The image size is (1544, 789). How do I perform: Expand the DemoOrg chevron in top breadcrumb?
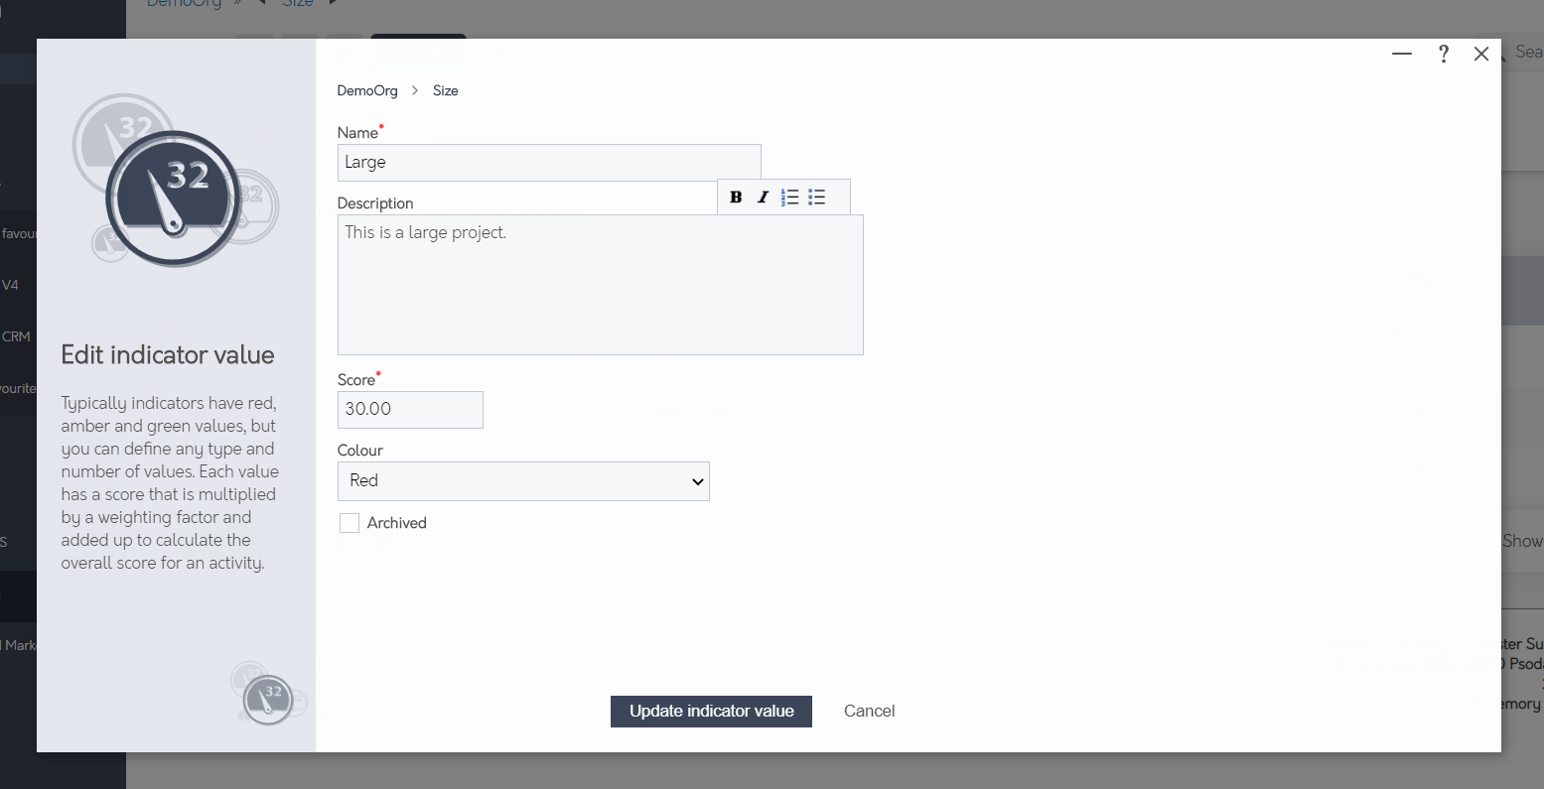click(237, 4)
